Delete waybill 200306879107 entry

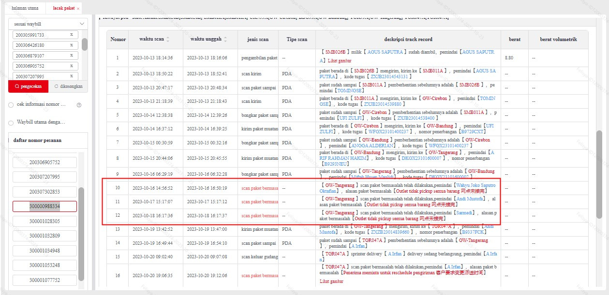[71, 56]
